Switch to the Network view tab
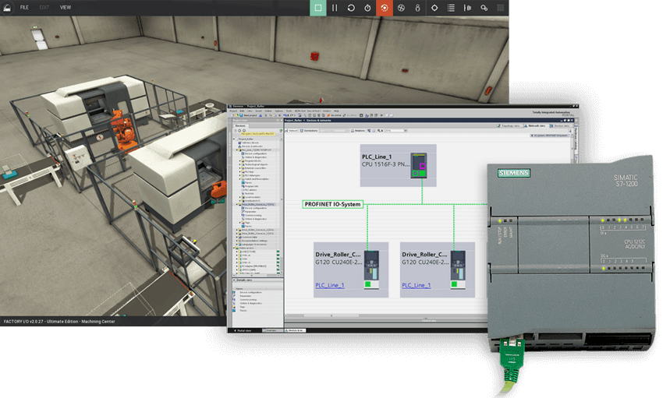This screenshot has height=398, width=663. click(537, 125)
